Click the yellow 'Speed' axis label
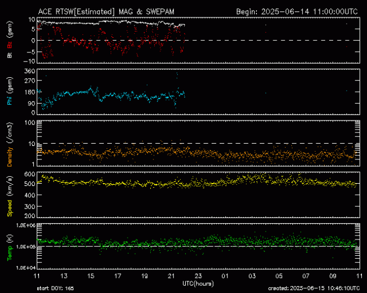367x293 pixels. coord(10,208)
